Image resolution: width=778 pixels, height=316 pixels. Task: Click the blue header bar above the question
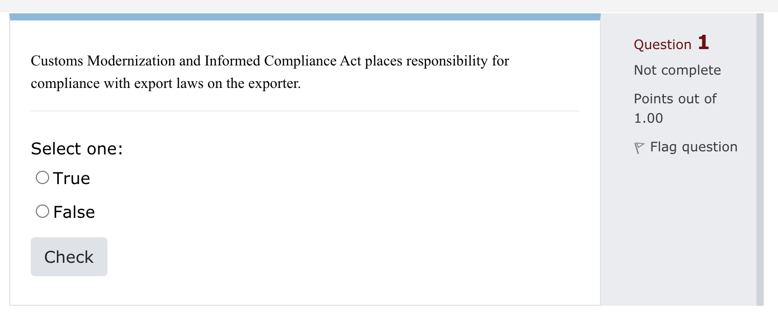[306, 15]
